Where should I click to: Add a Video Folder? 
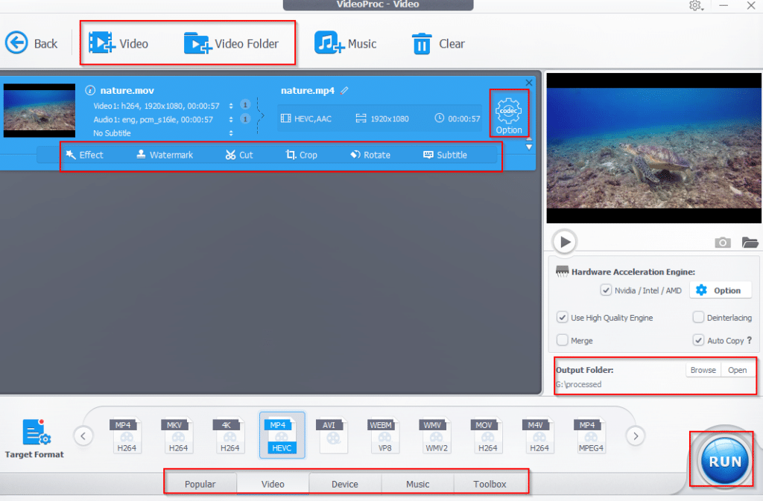(231, 43)
